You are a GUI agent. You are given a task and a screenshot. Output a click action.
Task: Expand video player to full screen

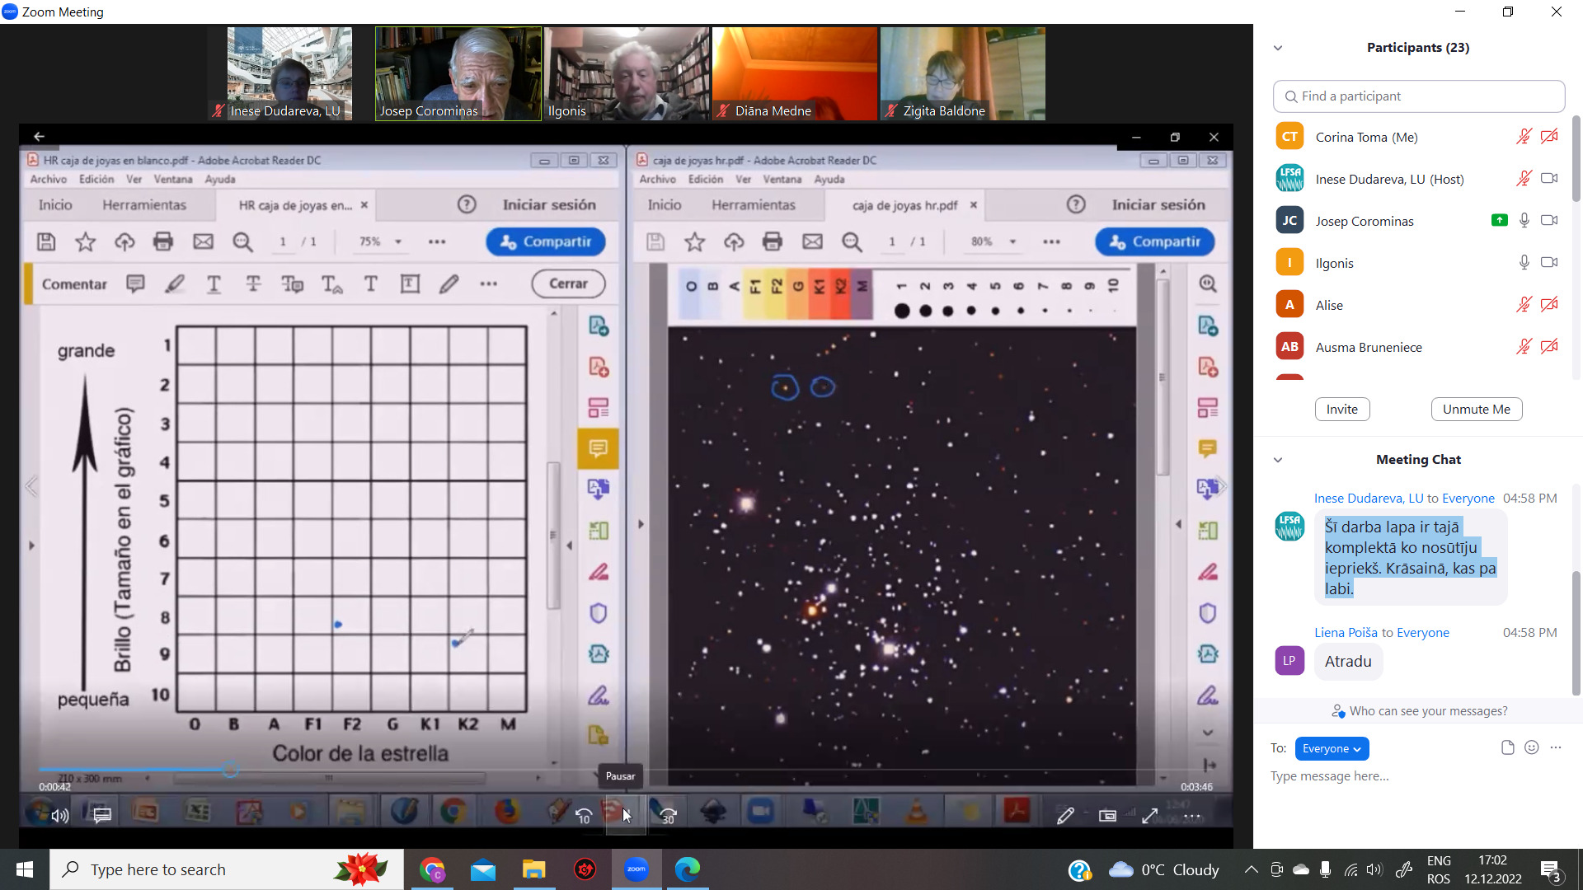1150,816
